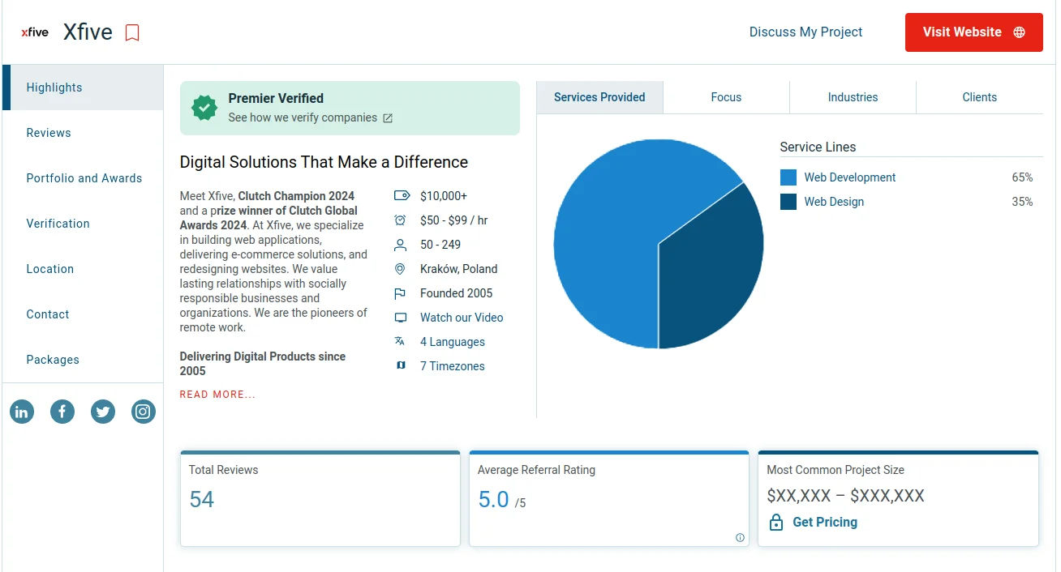The height and width of the screenshot is (572, 1061).
Task: Click the Total Reviews count 54
Action: coord(202,499)
